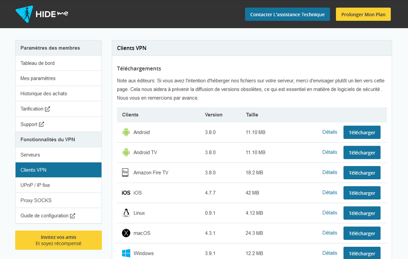Click the external link icon beside Support
This screenshot has width=408, height=259.
(x=41, y=124)
